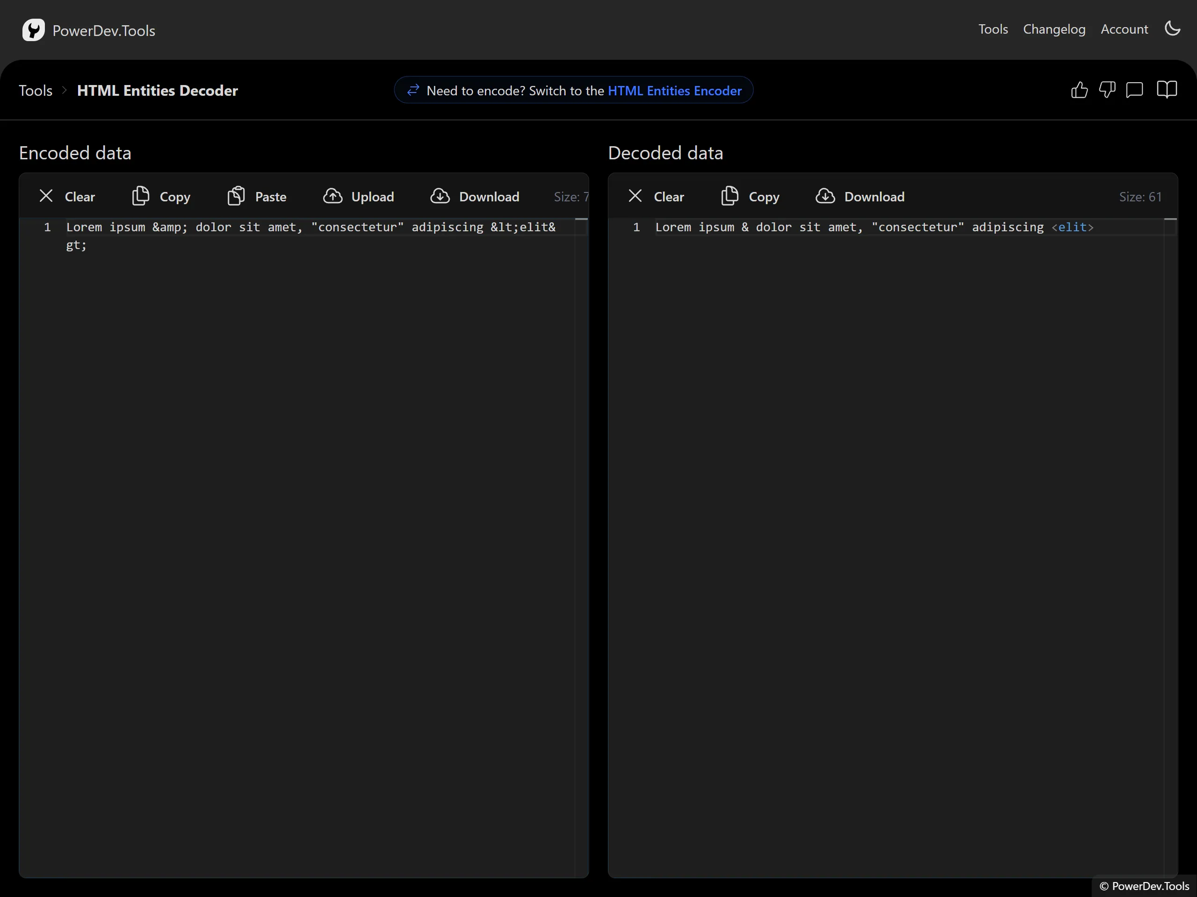Click line number 1 in Encoded editor
This screenshot has width=1197, height=897.
point(48,227)
